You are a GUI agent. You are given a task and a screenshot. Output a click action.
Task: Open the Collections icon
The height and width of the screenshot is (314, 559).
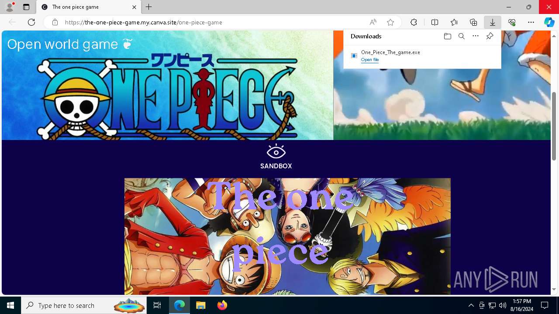pyautogui.click(x=473, y=22)
